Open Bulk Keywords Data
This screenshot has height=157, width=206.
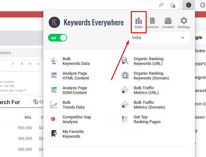[x=76, y=61]
